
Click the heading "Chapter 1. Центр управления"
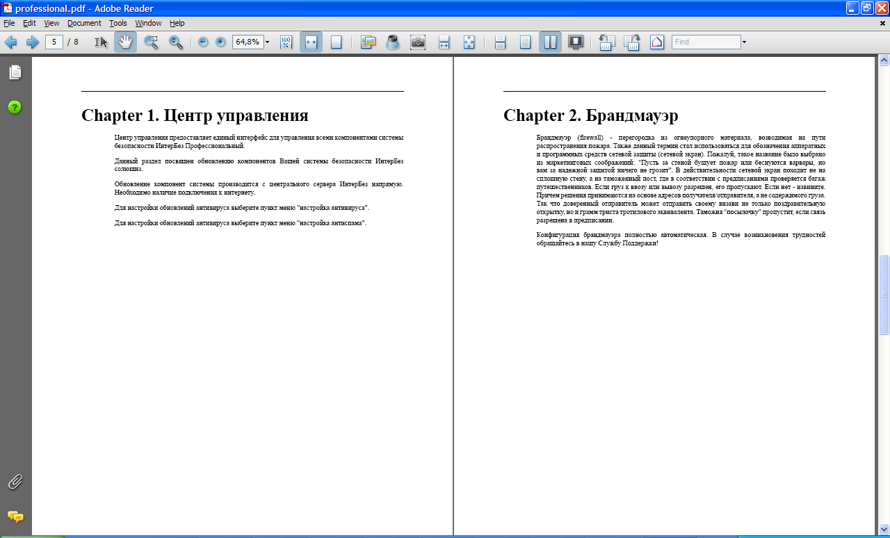click(195, 115)
